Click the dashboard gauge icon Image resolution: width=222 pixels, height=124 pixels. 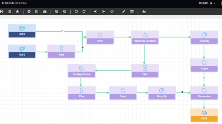tap(45, 11)
